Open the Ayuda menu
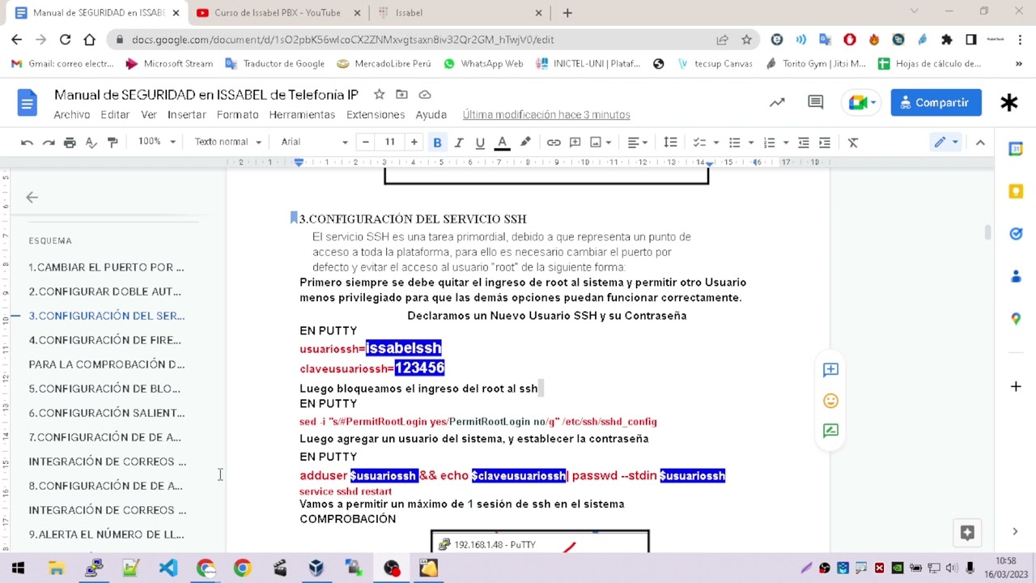 [x=431, y=115]
